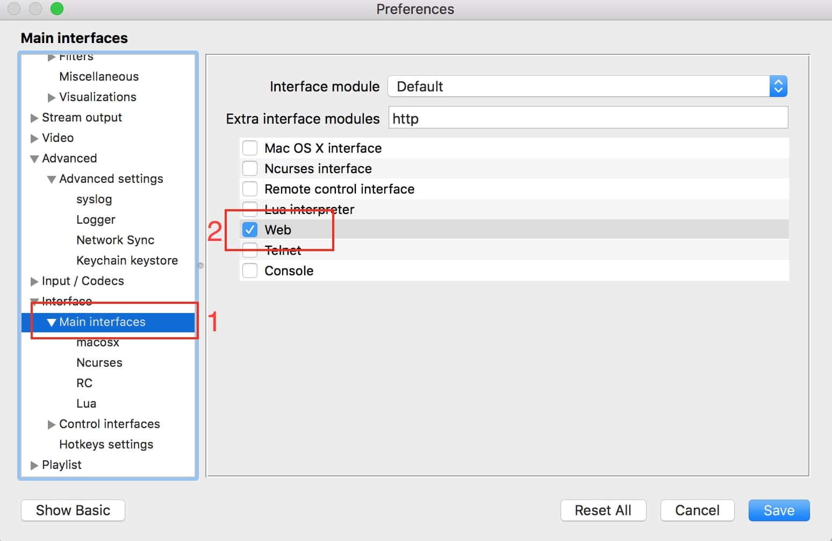Open the Logger settings entry
This screenshot has height=541, width=832.
pos(96,219)
